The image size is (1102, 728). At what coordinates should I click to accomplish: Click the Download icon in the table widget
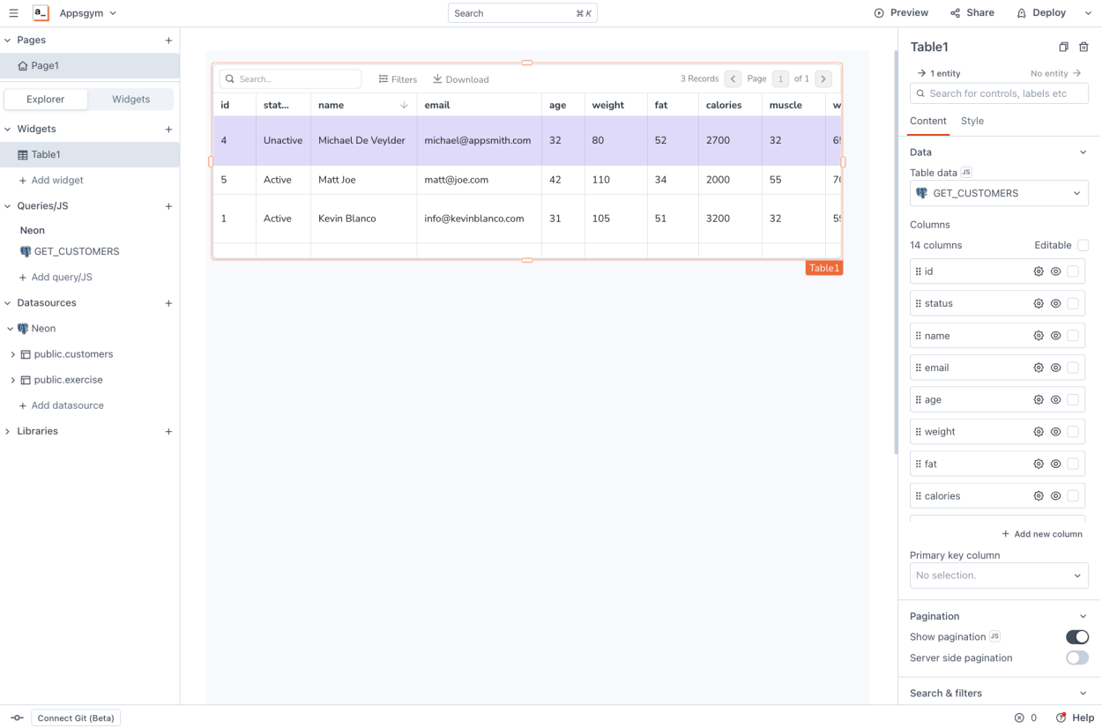pyautogui.click(x=460, y=78)
